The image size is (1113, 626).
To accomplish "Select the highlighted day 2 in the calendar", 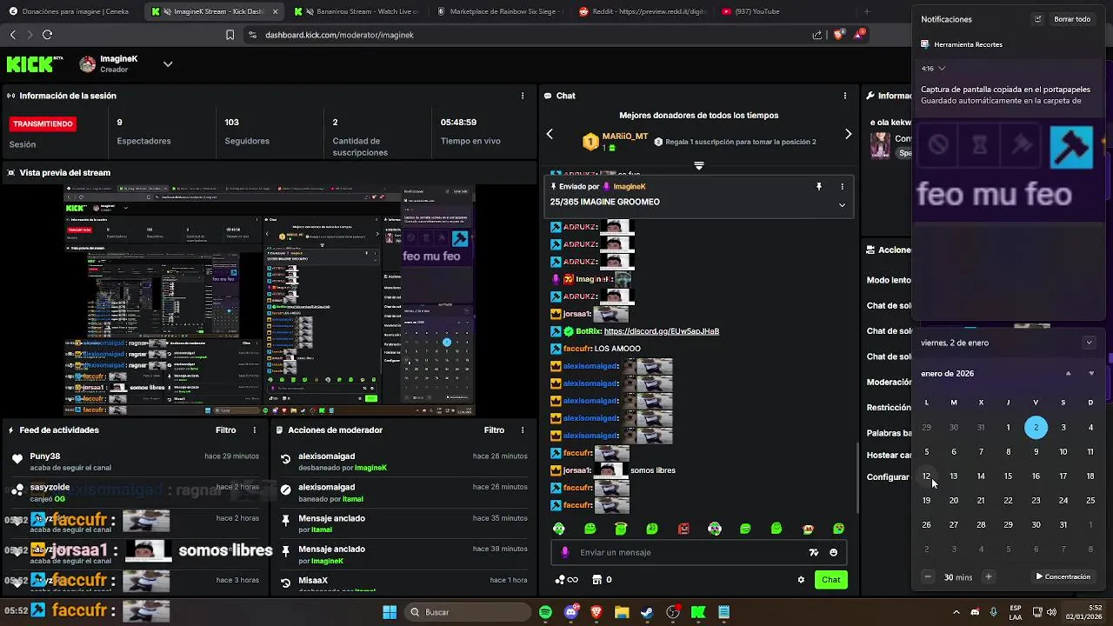I will point(1036,427).
